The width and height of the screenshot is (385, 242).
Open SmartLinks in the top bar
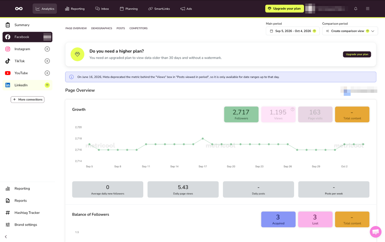(x=159, y=9)
